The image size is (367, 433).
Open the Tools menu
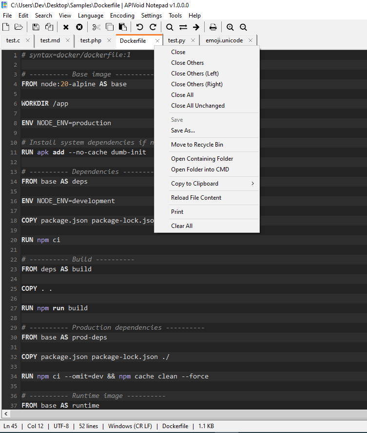click(x=175, y=16)
